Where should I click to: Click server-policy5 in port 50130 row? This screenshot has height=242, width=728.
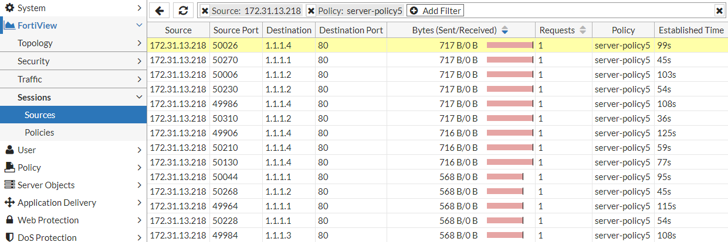[x=623, y=162]
